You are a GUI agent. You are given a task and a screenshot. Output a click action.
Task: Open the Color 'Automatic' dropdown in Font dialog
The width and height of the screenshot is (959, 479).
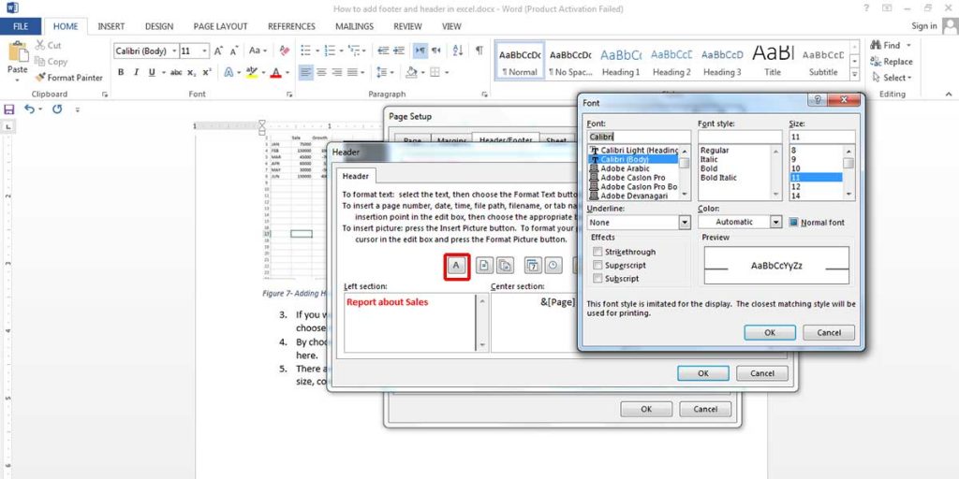click(x=776, y=222)
